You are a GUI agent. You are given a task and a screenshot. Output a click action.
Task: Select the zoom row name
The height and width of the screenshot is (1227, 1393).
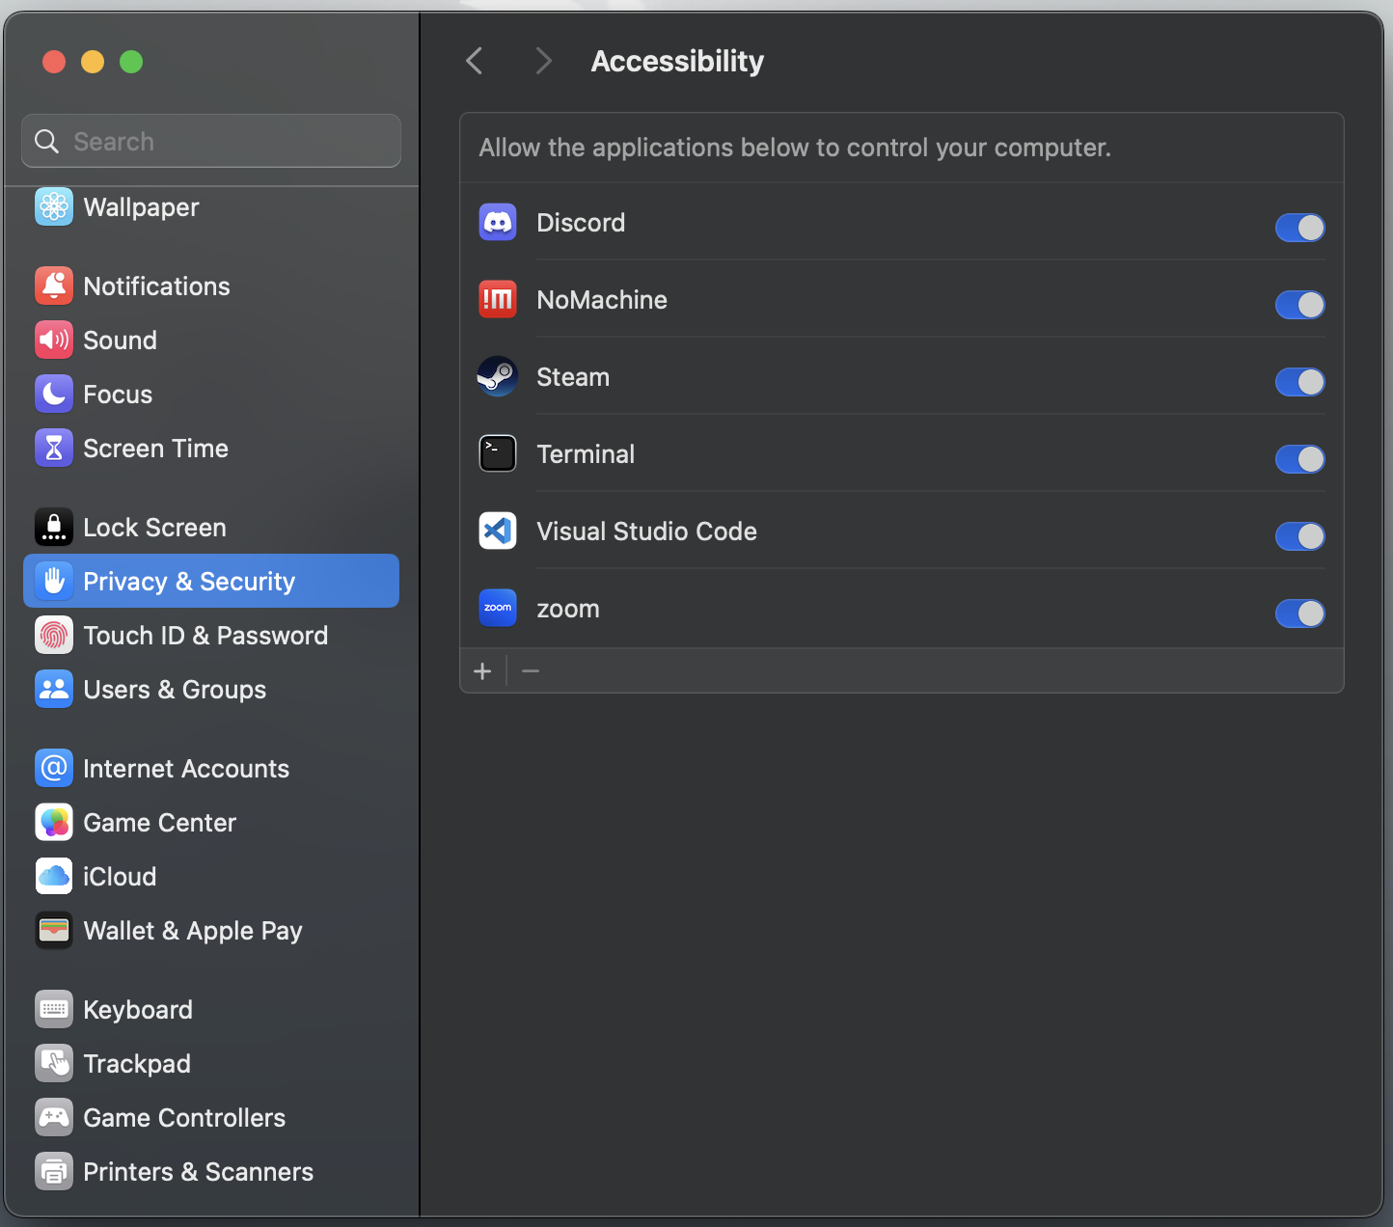tap(568, 609)
